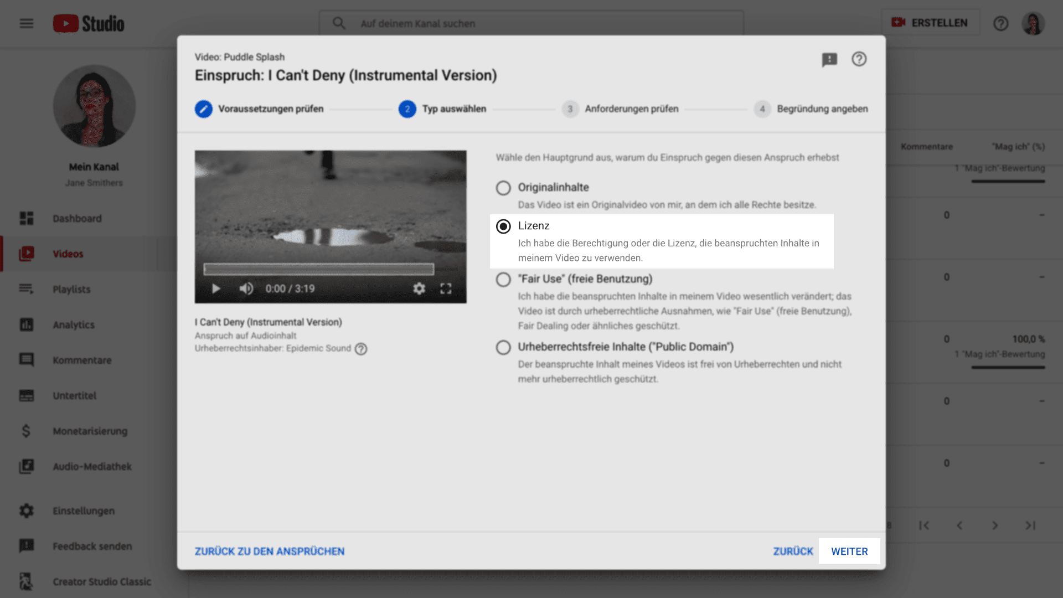Go to step 3 Anforderungen prüfen
This screenshot has width=1063, height=598.
coord(620,109)
